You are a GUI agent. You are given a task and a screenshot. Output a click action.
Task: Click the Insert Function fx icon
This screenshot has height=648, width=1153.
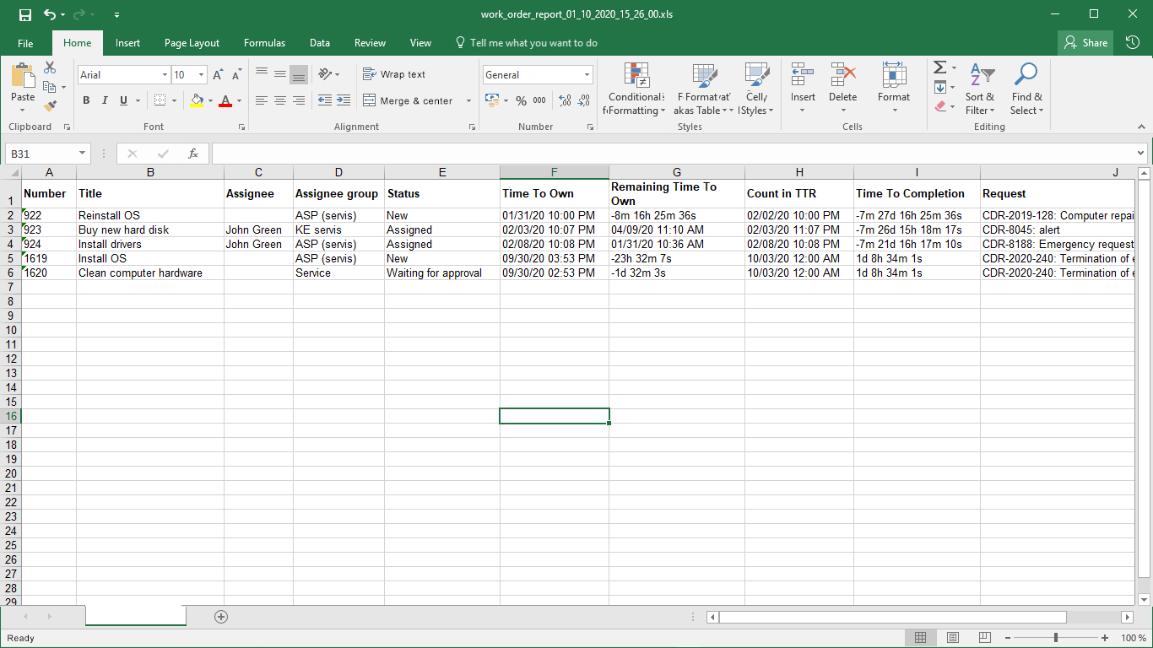click(x=193, y=154)
